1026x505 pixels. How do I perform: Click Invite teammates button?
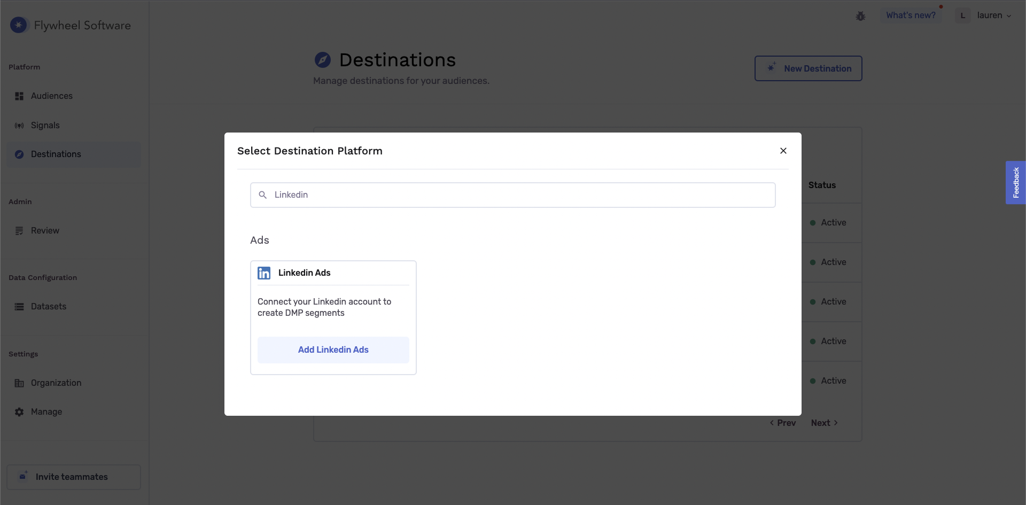coord(74,477)
